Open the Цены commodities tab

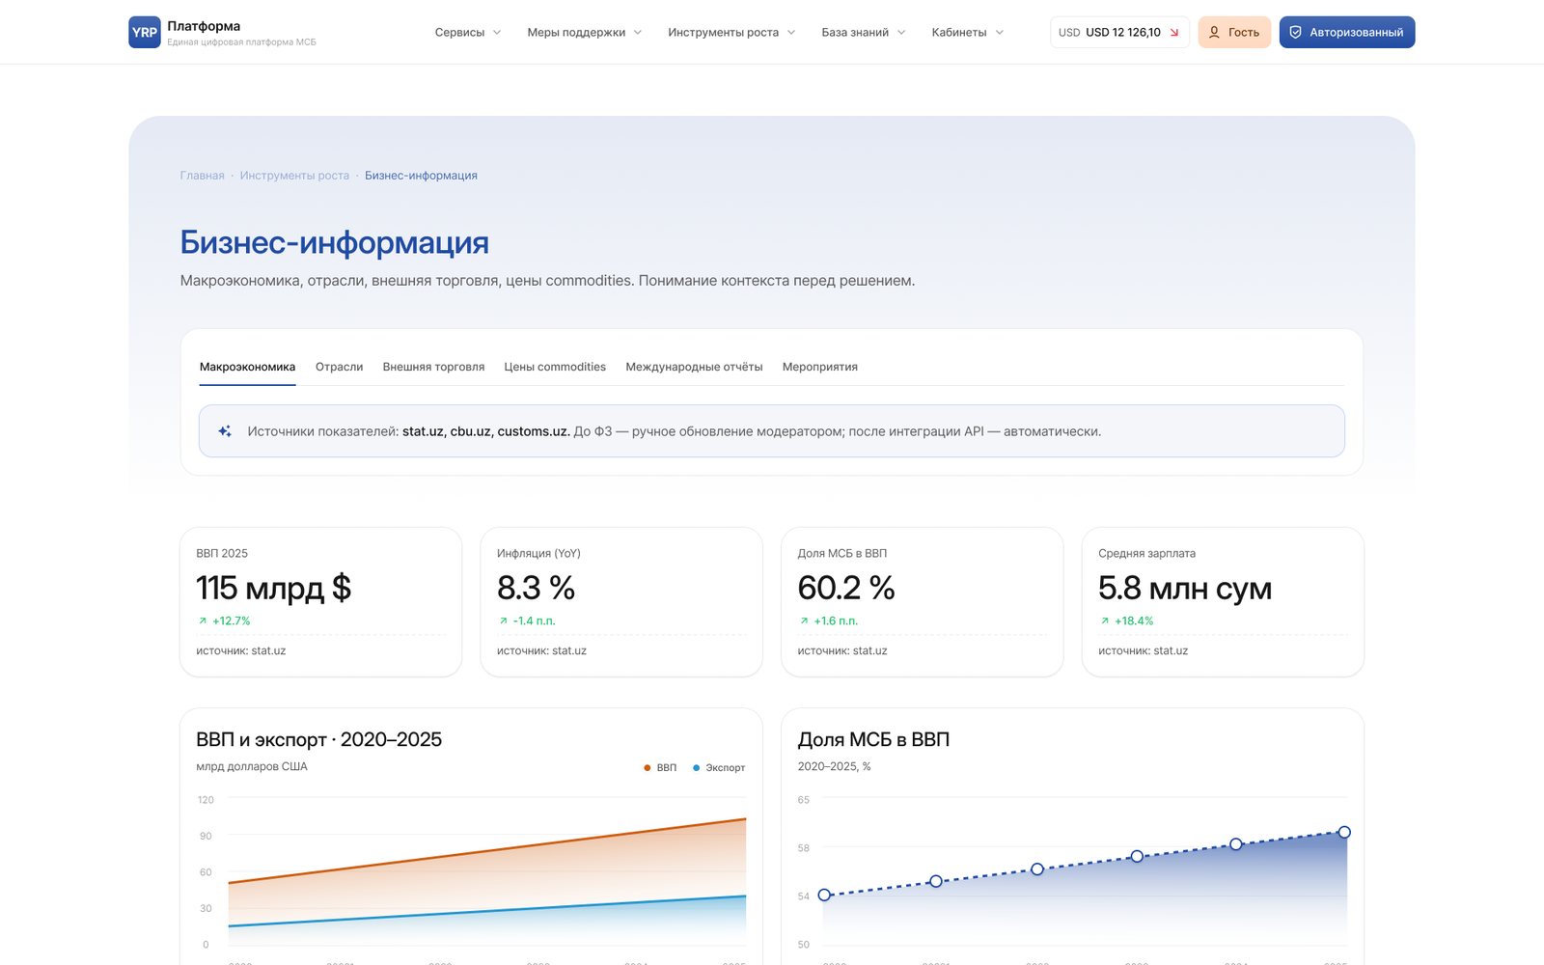click(555, 367)
